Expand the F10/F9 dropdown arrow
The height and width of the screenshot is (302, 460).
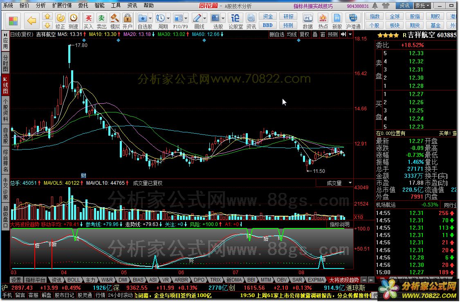click(x=186, y=18)
